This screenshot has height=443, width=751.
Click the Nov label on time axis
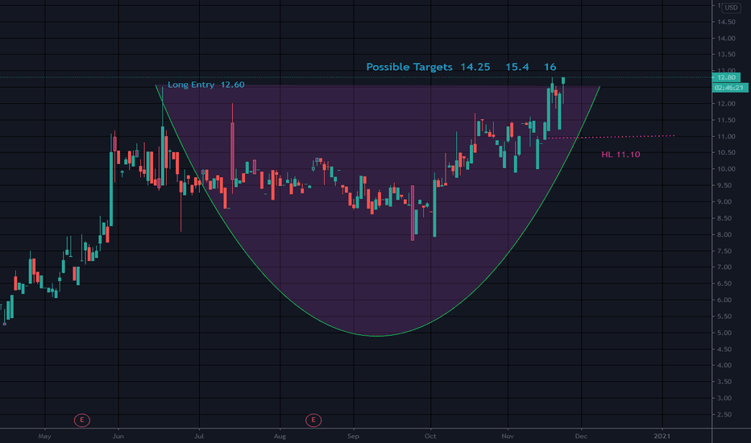pos(508,437)
